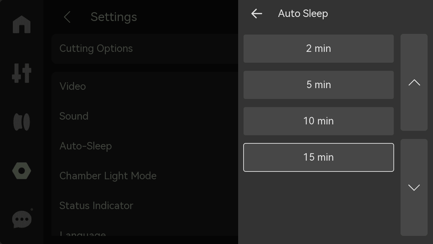The image size is (433, 244).
Task: Open the filament spool icon in sidebar
Action: [22, 122]
